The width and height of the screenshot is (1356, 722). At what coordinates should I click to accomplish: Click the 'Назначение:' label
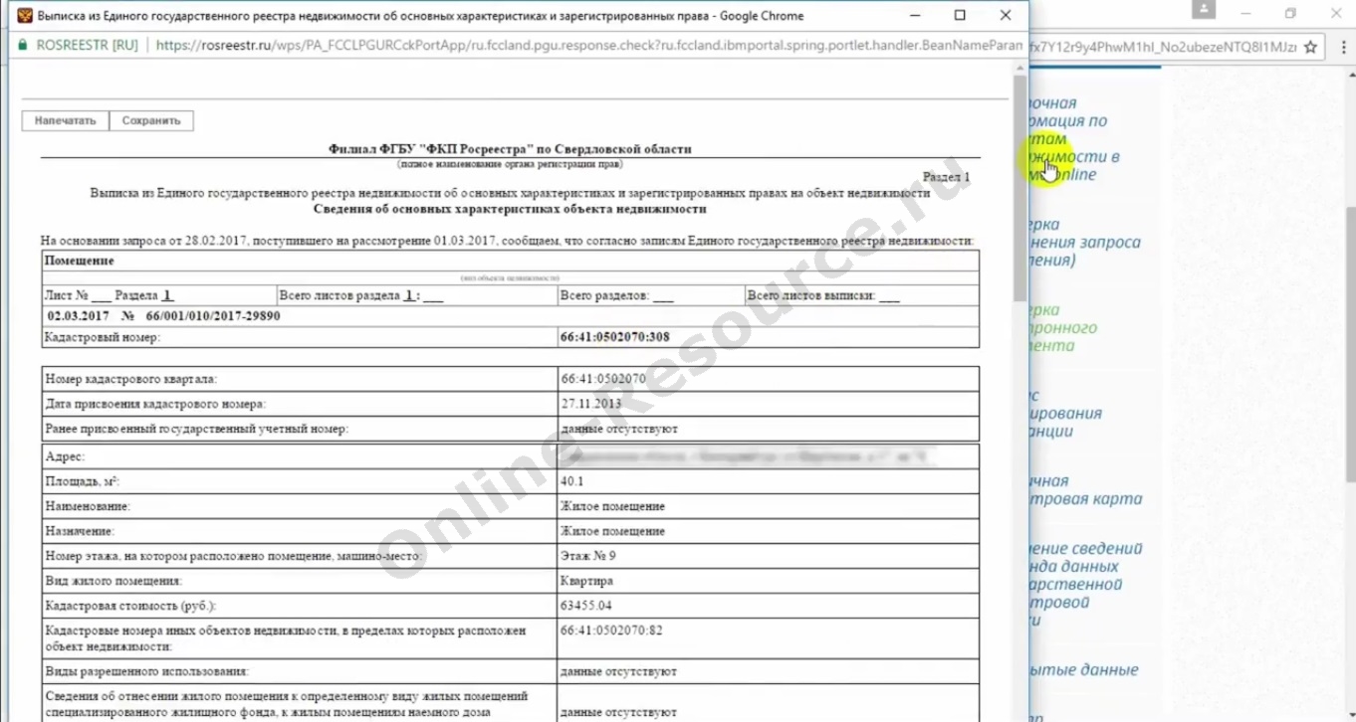point(80,531)
